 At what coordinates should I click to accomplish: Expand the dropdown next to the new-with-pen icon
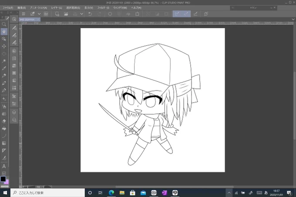(x=39, y=14)
